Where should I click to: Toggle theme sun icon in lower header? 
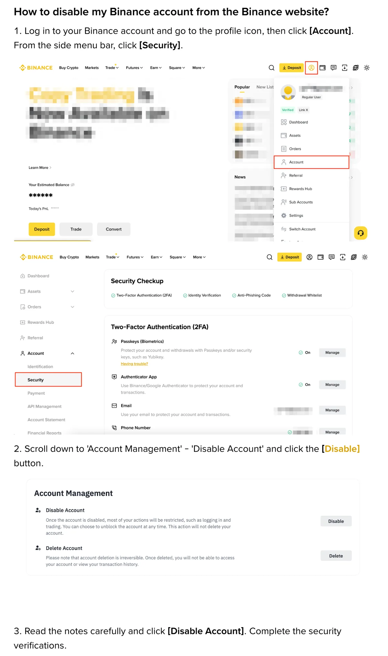pyautogui.click(x=365, y=257)
